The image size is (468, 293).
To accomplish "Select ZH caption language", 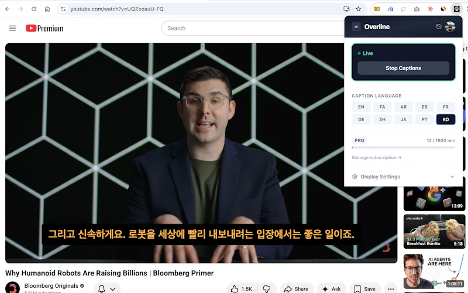I will (383, 119).
